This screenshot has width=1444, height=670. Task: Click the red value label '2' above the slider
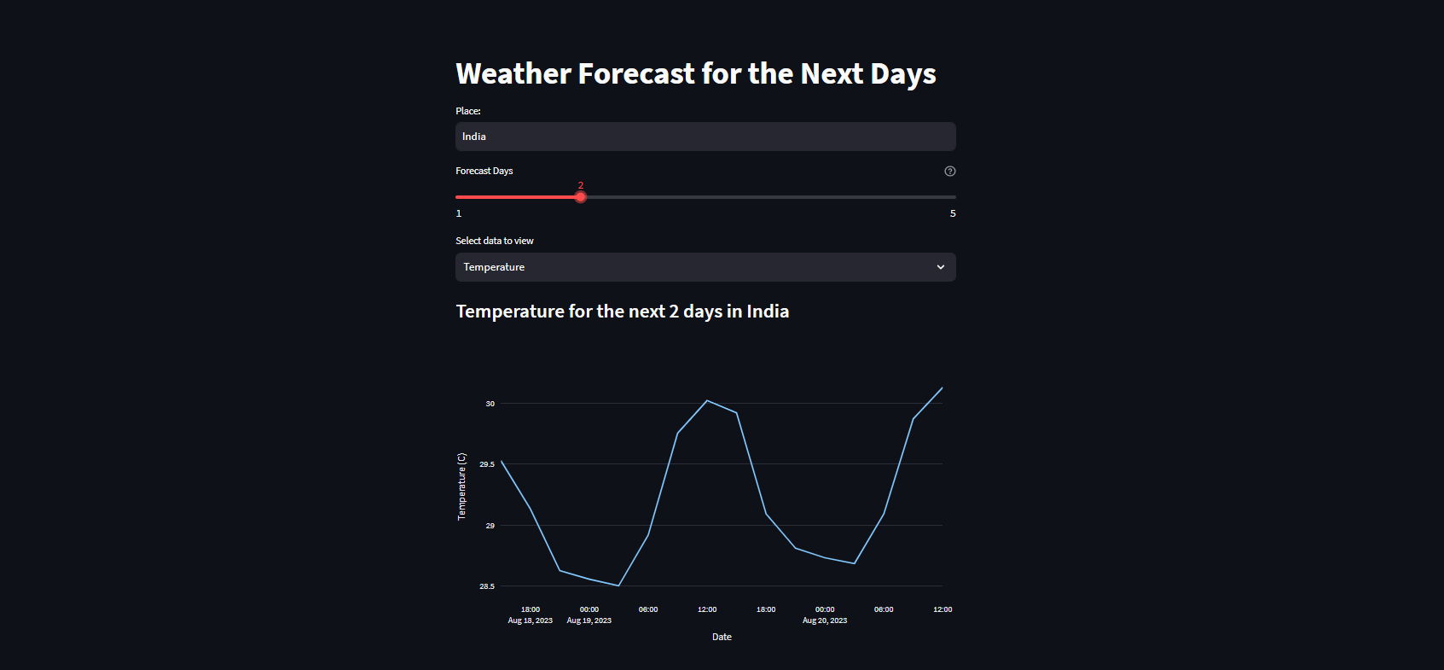point(580,185)
